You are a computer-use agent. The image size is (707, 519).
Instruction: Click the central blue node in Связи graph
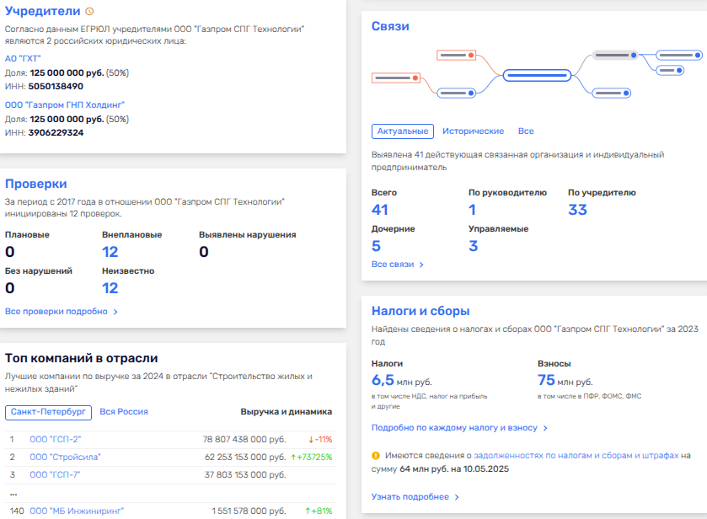[538, 75]
